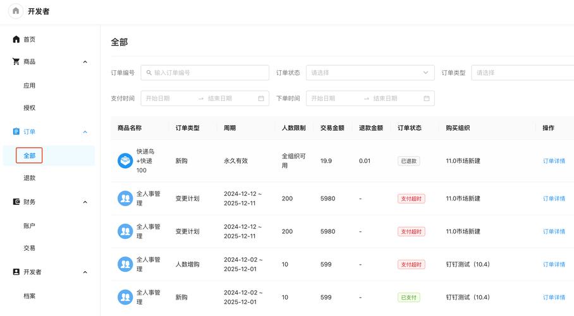The width and height of the screenshot is (574, 316).
Task: Click the 商品名称 column header
Action: pos(130,128)
